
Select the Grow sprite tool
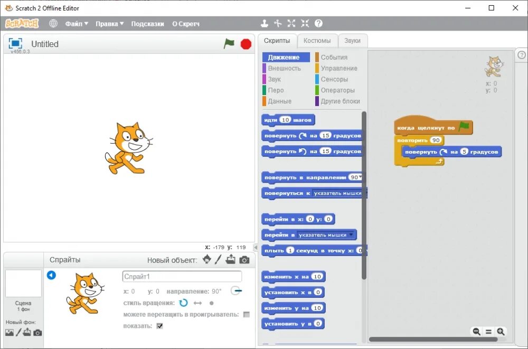291,23
